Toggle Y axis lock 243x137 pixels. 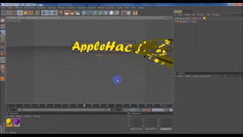(x=49, y=13)
